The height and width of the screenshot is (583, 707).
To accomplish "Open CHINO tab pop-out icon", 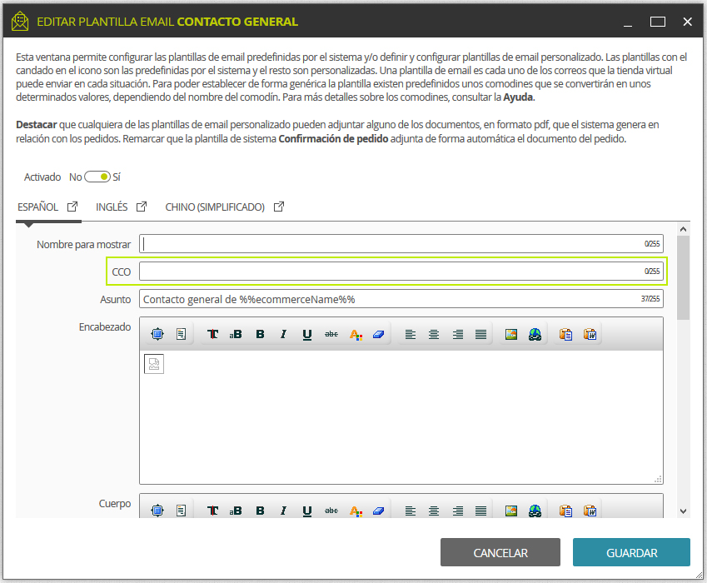I will point(279,207).
